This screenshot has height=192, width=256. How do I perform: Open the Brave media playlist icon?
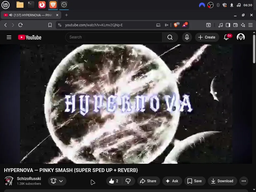click(x=221, y=25)
